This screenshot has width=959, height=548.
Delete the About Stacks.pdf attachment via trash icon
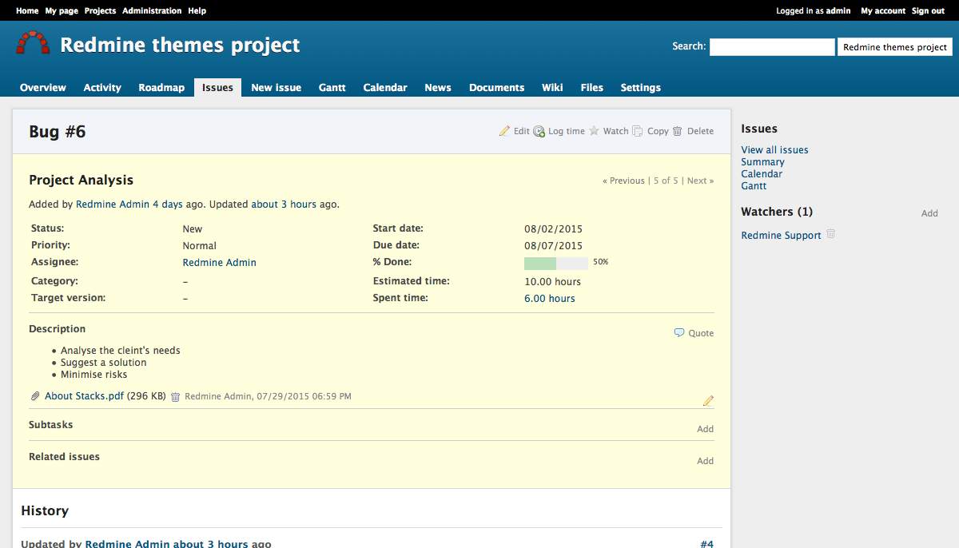tap(176, 397)
